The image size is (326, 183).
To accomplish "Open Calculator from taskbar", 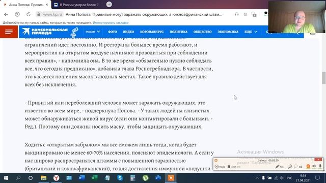I will point(132,178).
